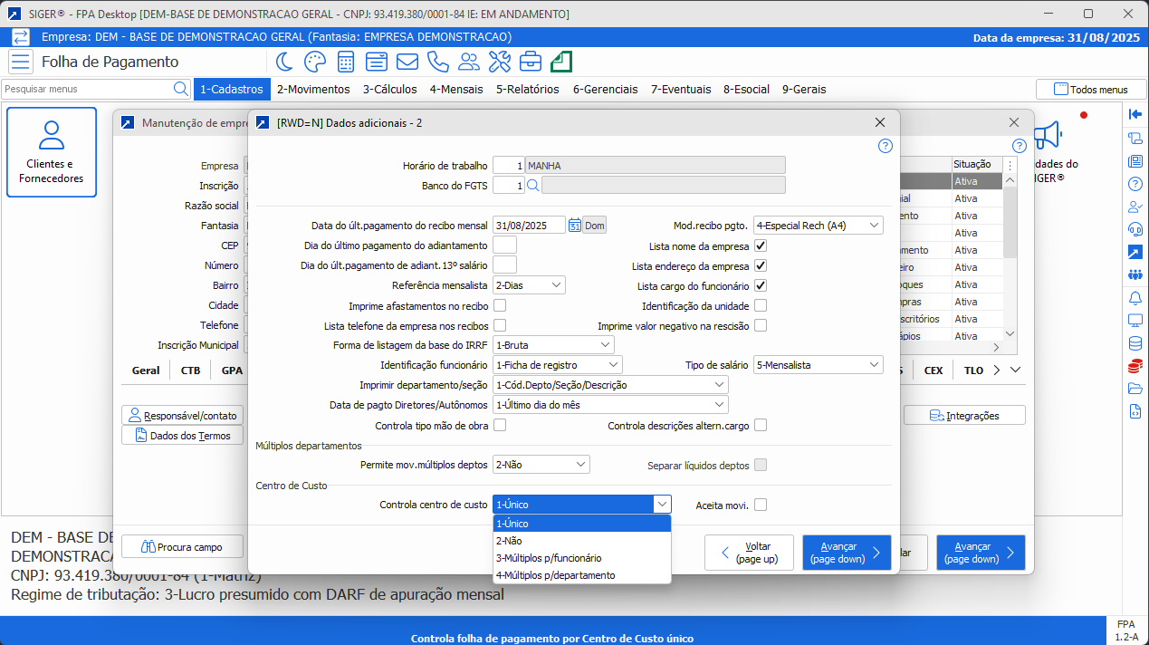
Task: Open notifications via the bell icon on right sidebar
Action: [x=1135, y=297]
